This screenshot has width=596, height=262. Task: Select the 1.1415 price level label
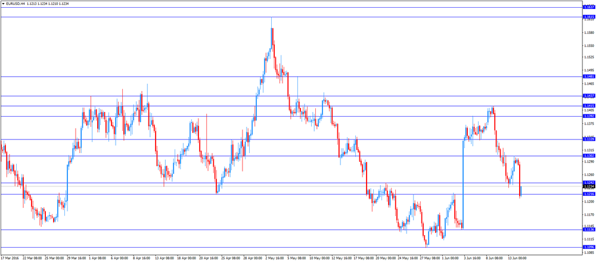click(x=589, y=105)
